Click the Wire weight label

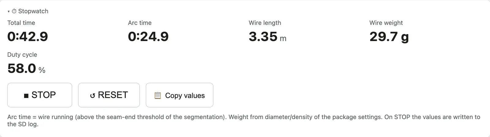click(x=386, y=23)
